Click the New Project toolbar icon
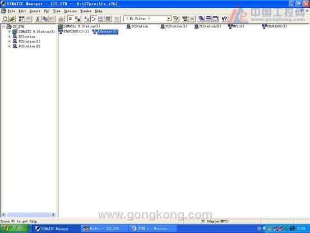The height and width of the screenshot is (233, 310). tap(6, 19)
